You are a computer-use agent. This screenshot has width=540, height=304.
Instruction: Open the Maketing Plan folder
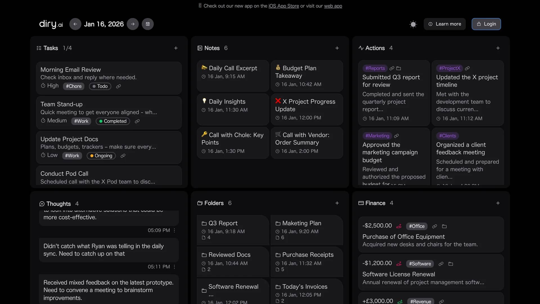[307, 230]
